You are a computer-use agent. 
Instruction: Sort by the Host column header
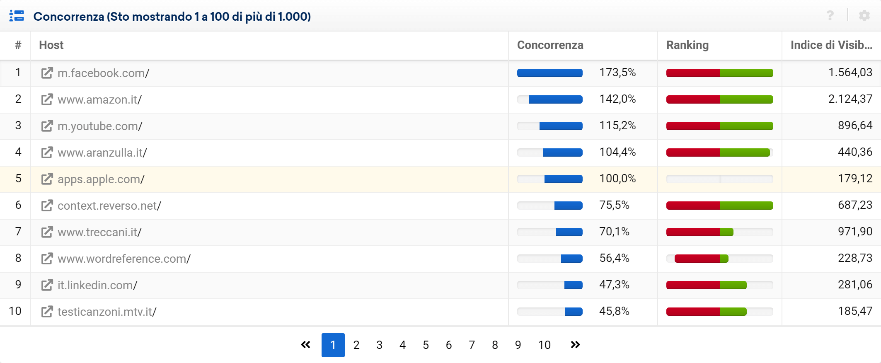(51, 45)
